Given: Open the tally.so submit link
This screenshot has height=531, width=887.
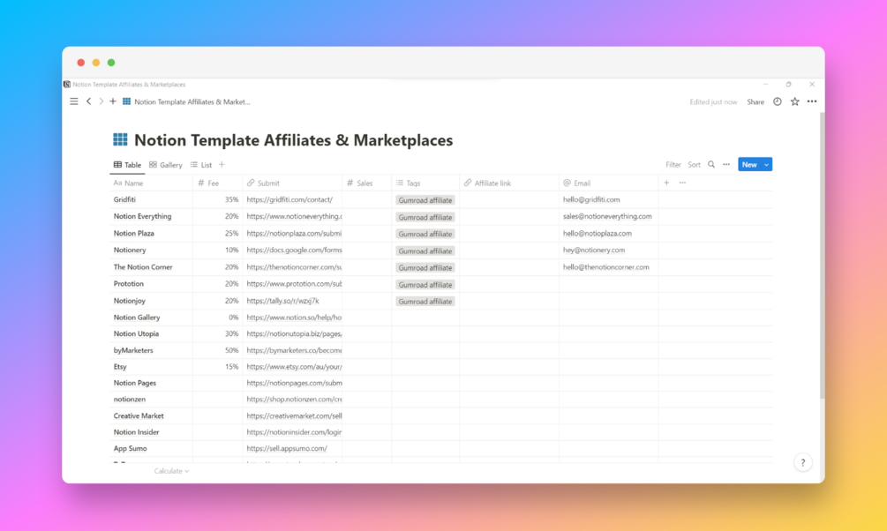Looking at the screenshot, I should [282, 301].
